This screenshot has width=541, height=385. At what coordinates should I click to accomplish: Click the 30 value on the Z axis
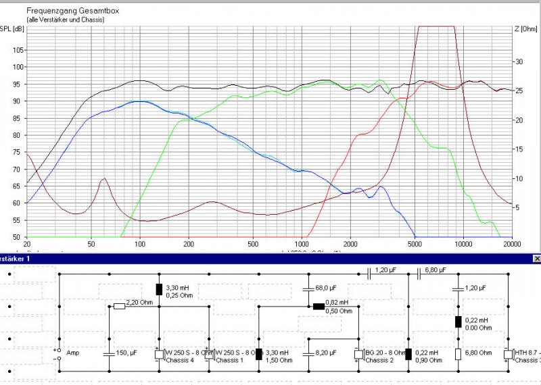pyautogui.click(x=519, y=62)
